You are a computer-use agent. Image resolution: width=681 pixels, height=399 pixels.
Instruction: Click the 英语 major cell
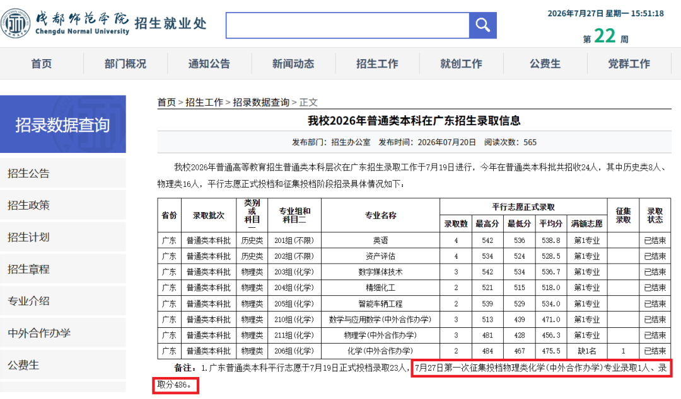coord(380,240)
